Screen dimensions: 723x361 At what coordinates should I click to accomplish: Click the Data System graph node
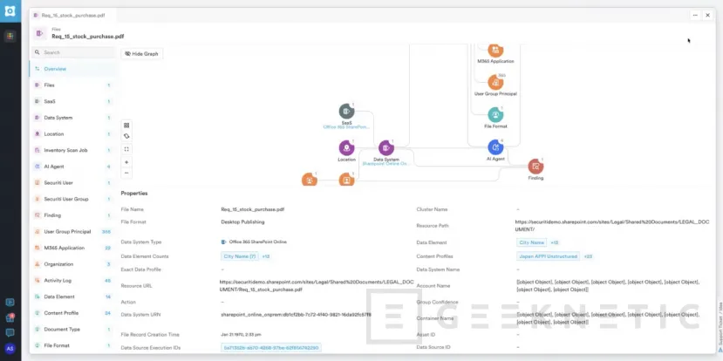click(386, 147)
